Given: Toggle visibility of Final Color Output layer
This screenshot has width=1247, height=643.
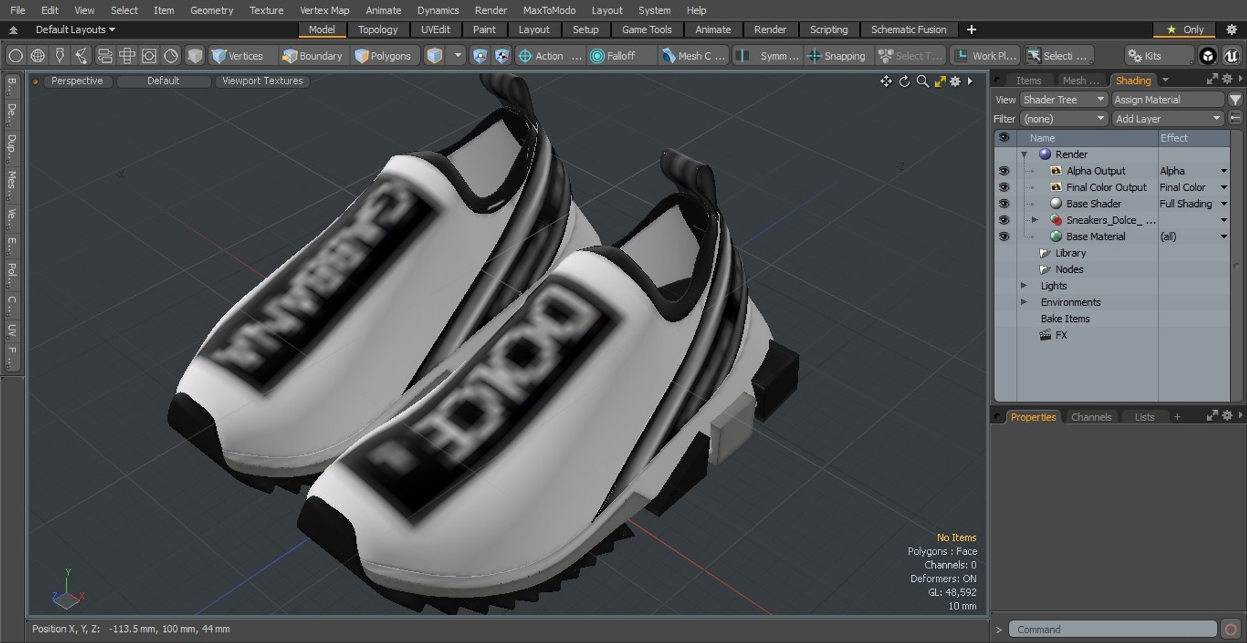Looking at the screenshot, I should tap(1004, 187).
